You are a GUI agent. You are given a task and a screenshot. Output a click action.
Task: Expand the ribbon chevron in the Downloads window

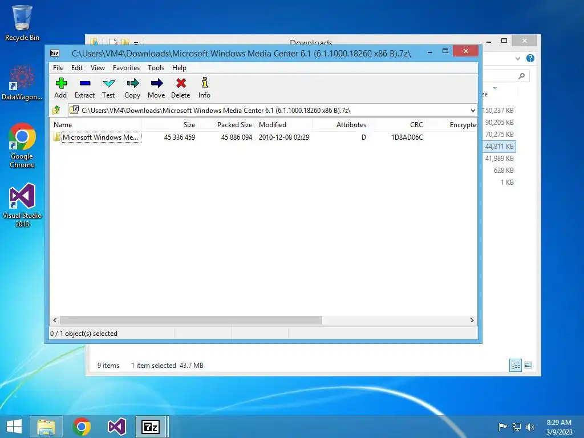pos(518,59)
